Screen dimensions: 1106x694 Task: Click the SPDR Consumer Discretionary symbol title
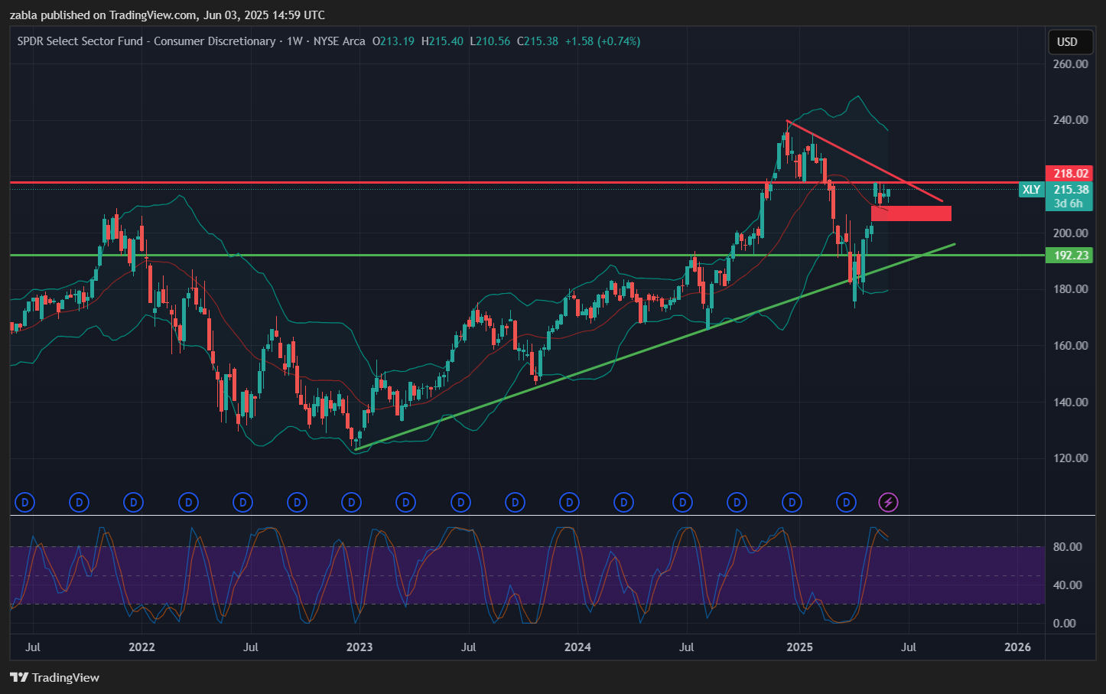point(146,41)
